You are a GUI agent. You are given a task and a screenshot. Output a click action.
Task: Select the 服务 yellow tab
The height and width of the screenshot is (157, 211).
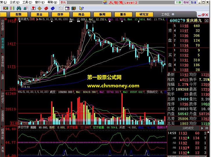click(123, 15)
